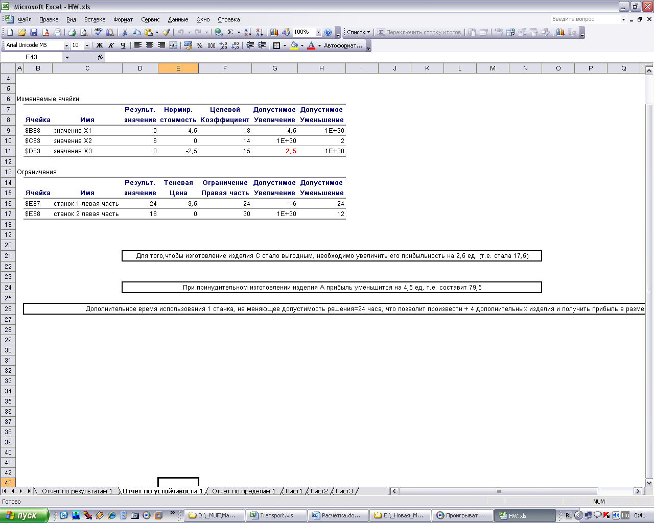Apply red font color (A button)

point(311,45)
